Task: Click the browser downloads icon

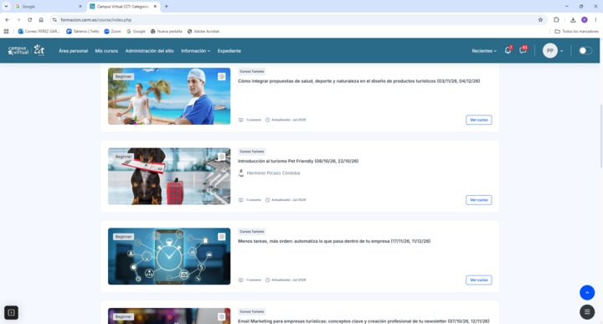Action: [573, 19]
